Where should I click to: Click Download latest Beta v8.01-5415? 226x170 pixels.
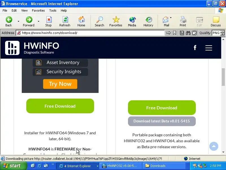pyautogui.click(x=162, y=121)
